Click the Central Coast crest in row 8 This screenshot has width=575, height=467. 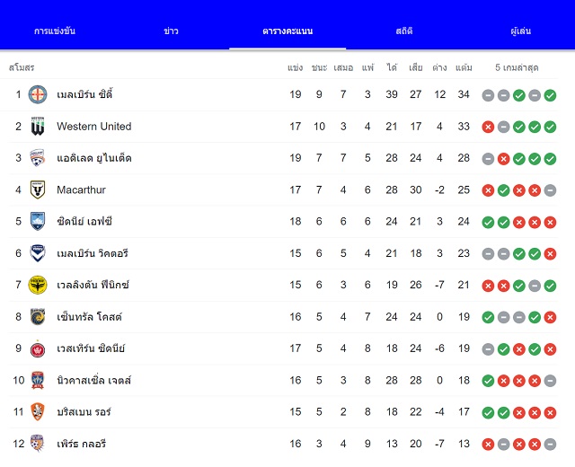tap(38, 317)
